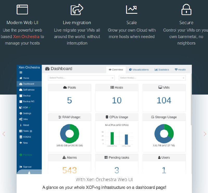Go to previous carousel slide
Viewport: 208px width, 193px height.
pyautogui.click(x=4, y=134)
